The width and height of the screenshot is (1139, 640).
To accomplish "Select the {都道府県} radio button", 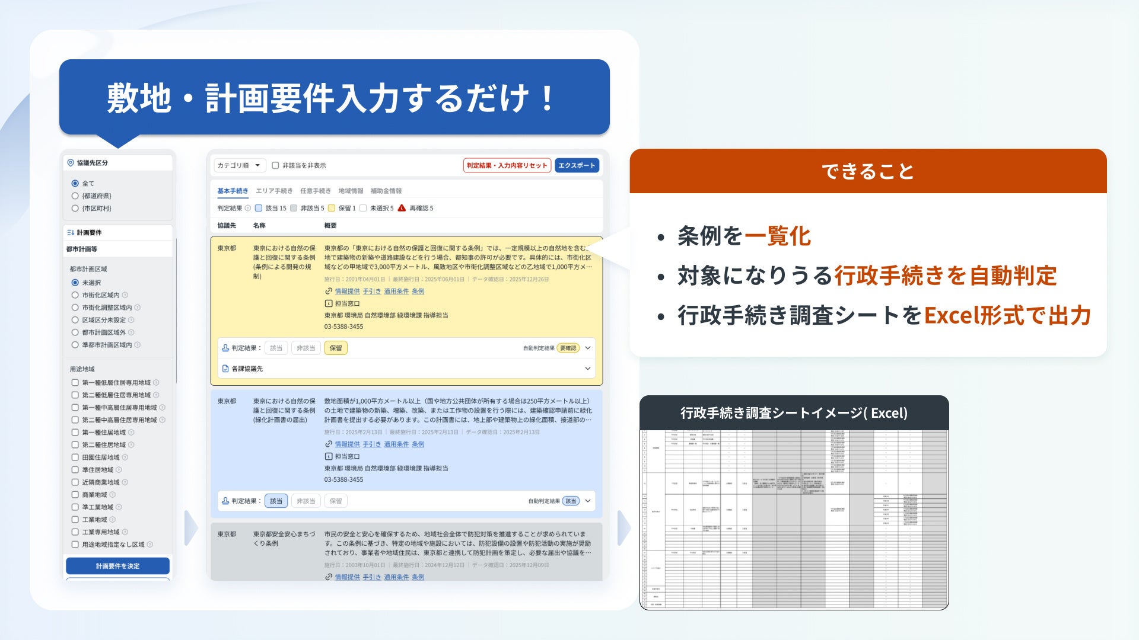I will point(75,196).
